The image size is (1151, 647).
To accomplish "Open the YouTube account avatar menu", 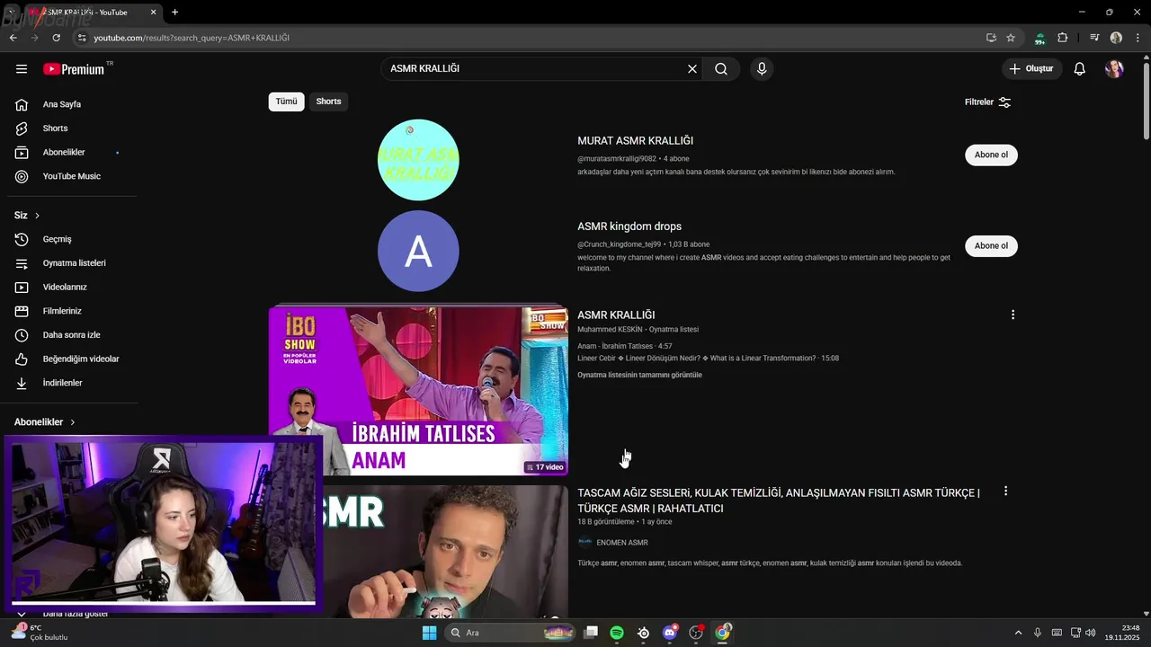I will [1114, 69].
